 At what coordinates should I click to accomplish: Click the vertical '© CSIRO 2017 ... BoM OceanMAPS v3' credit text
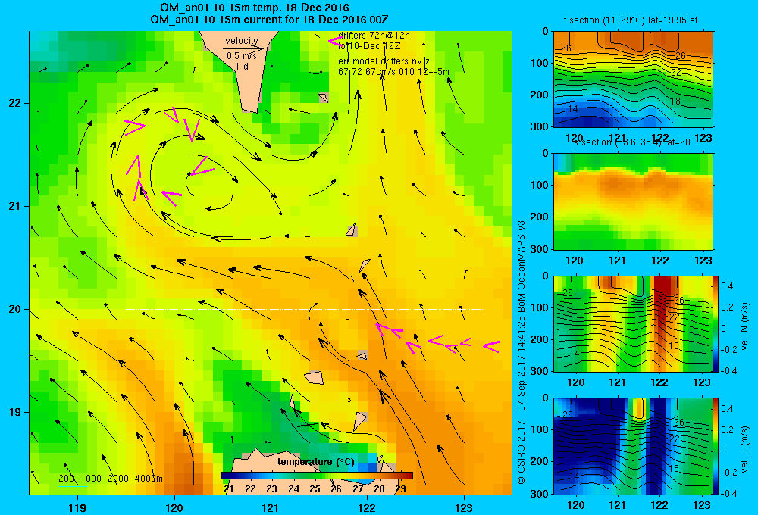click(x=521, y=352)
